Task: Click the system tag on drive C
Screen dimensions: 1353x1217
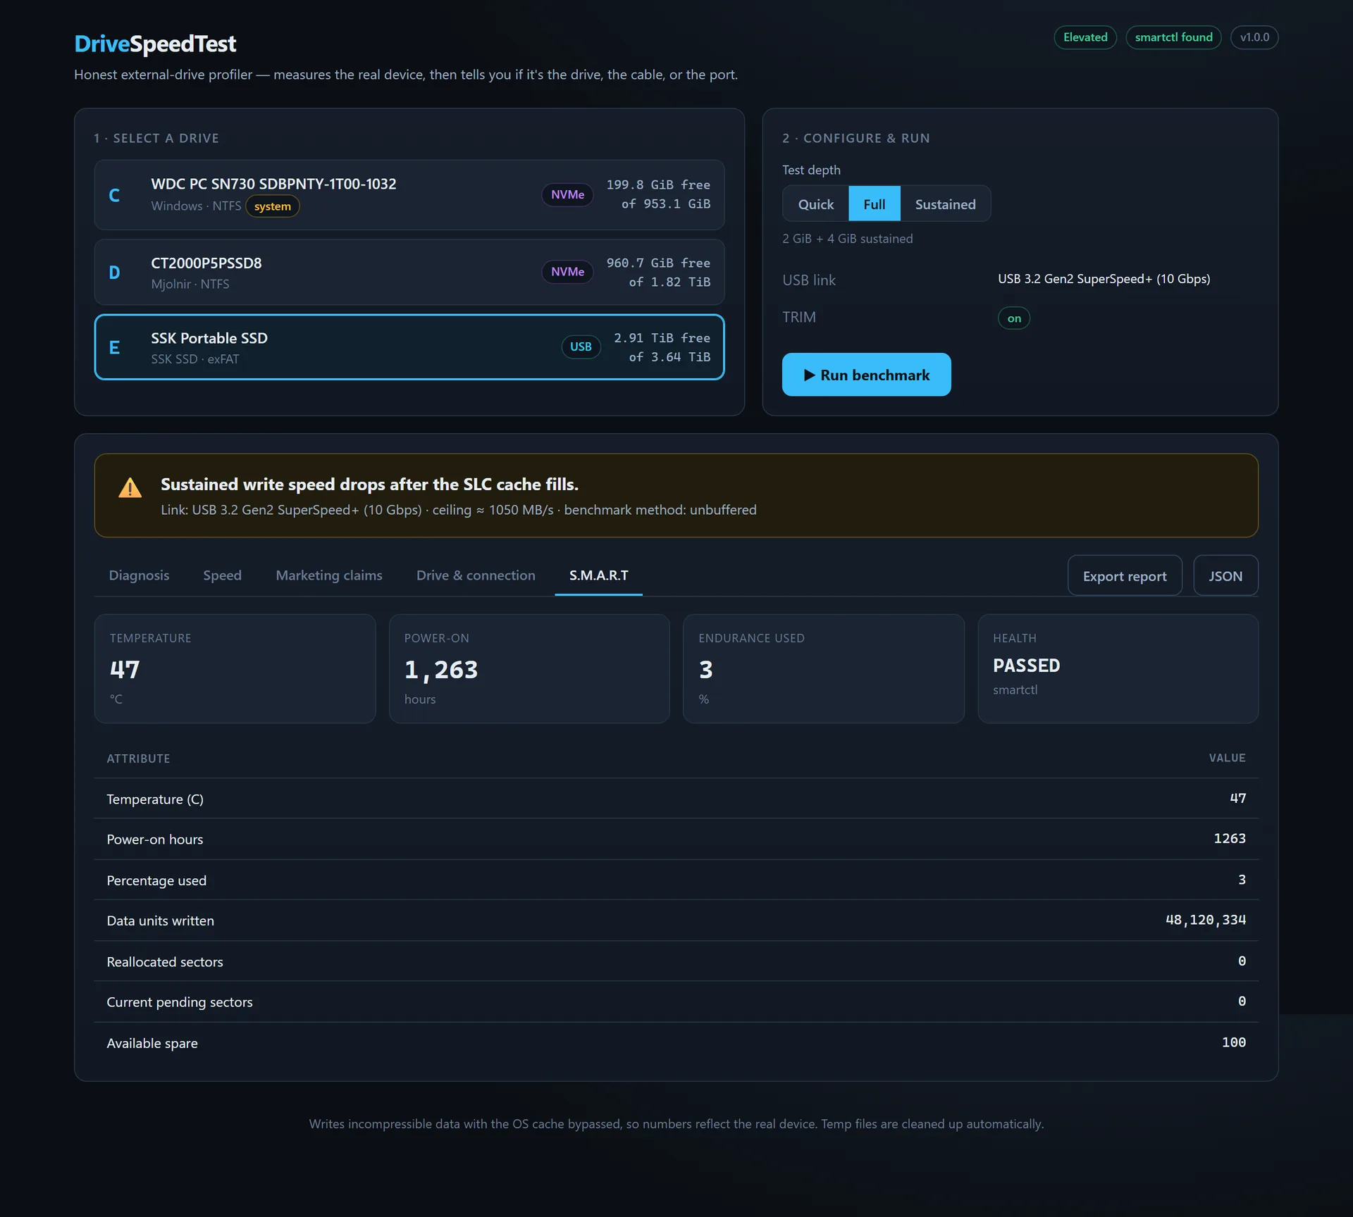Action: click(x=273, y=206)
